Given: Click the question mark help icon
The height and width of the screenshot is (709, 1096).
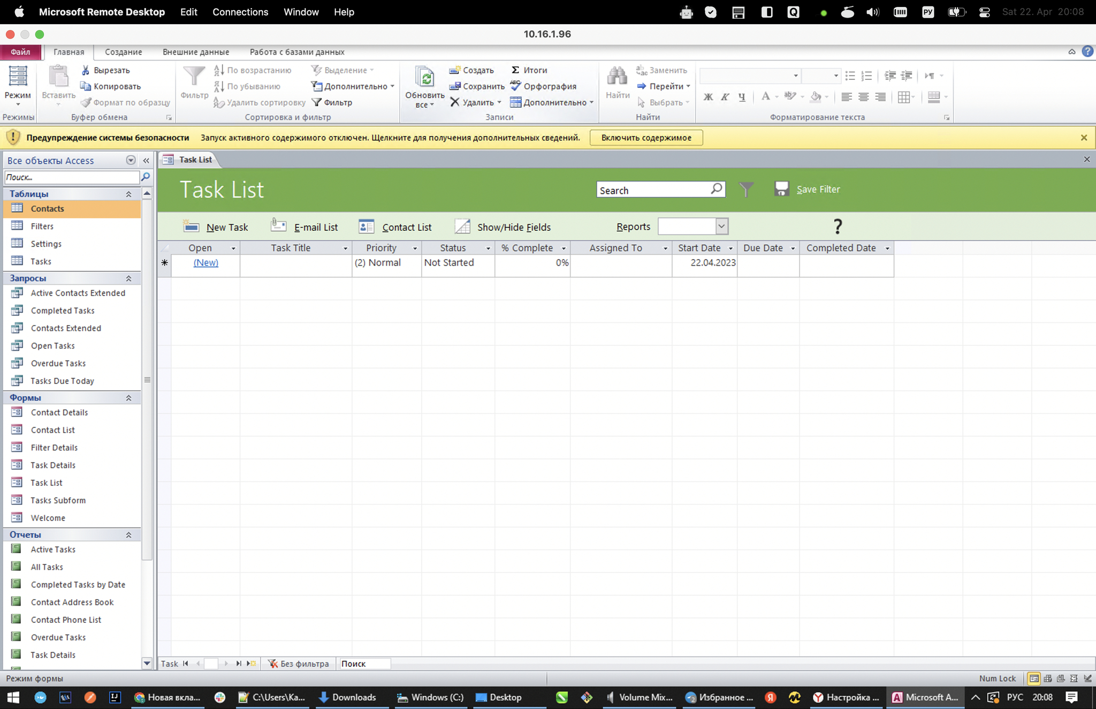Looking at the screenshot, I should coord(838,227).
